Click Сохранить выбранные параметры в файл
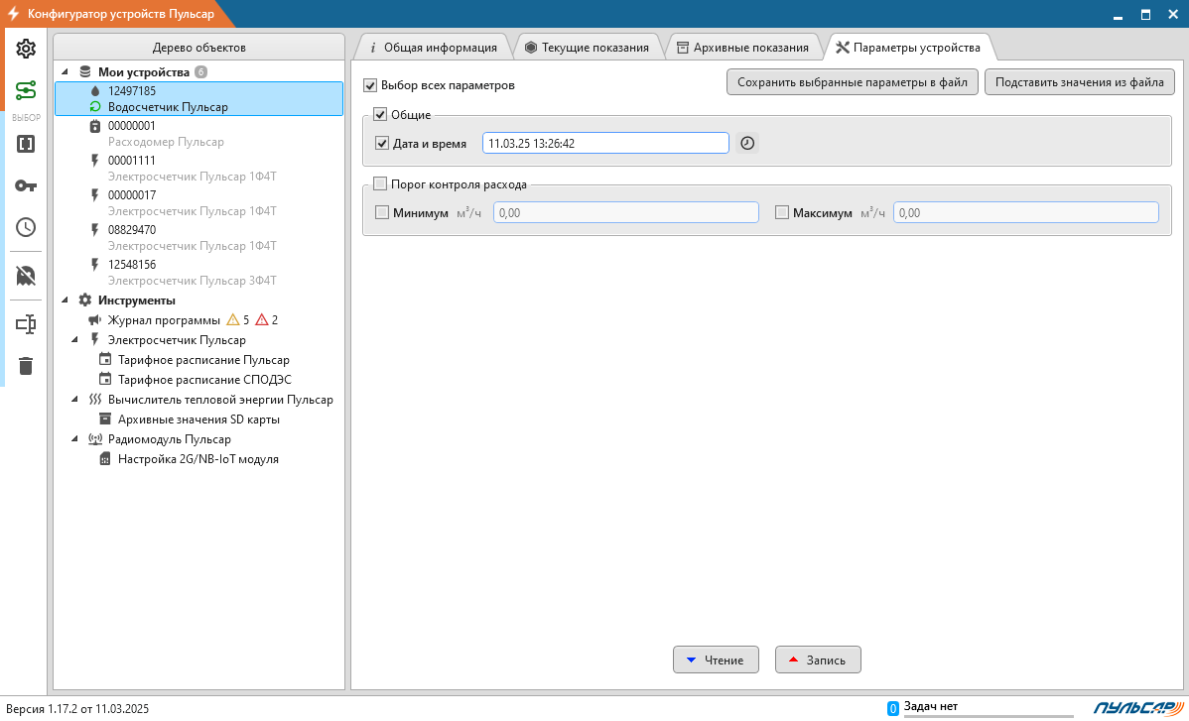 pyautogui.click(x=853, y=82)
